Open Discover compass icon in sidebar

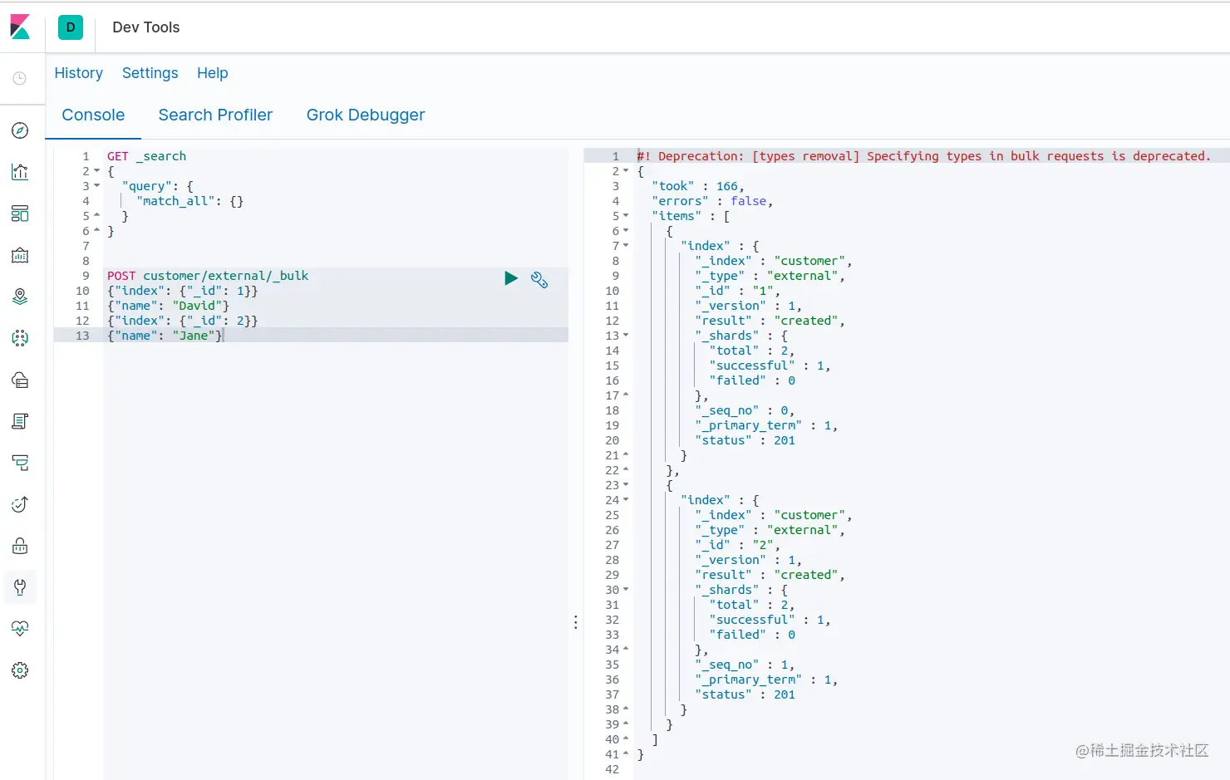[x=20, y=130]
